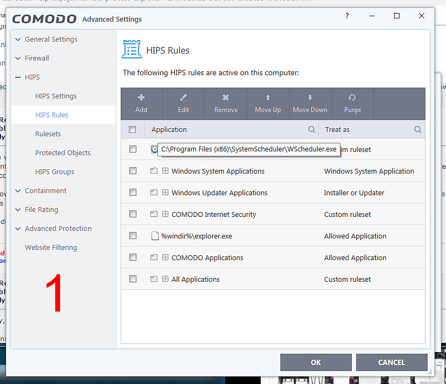Click the search icon in Application column
This screenshot has width=446, height=384.
[312, 130]
